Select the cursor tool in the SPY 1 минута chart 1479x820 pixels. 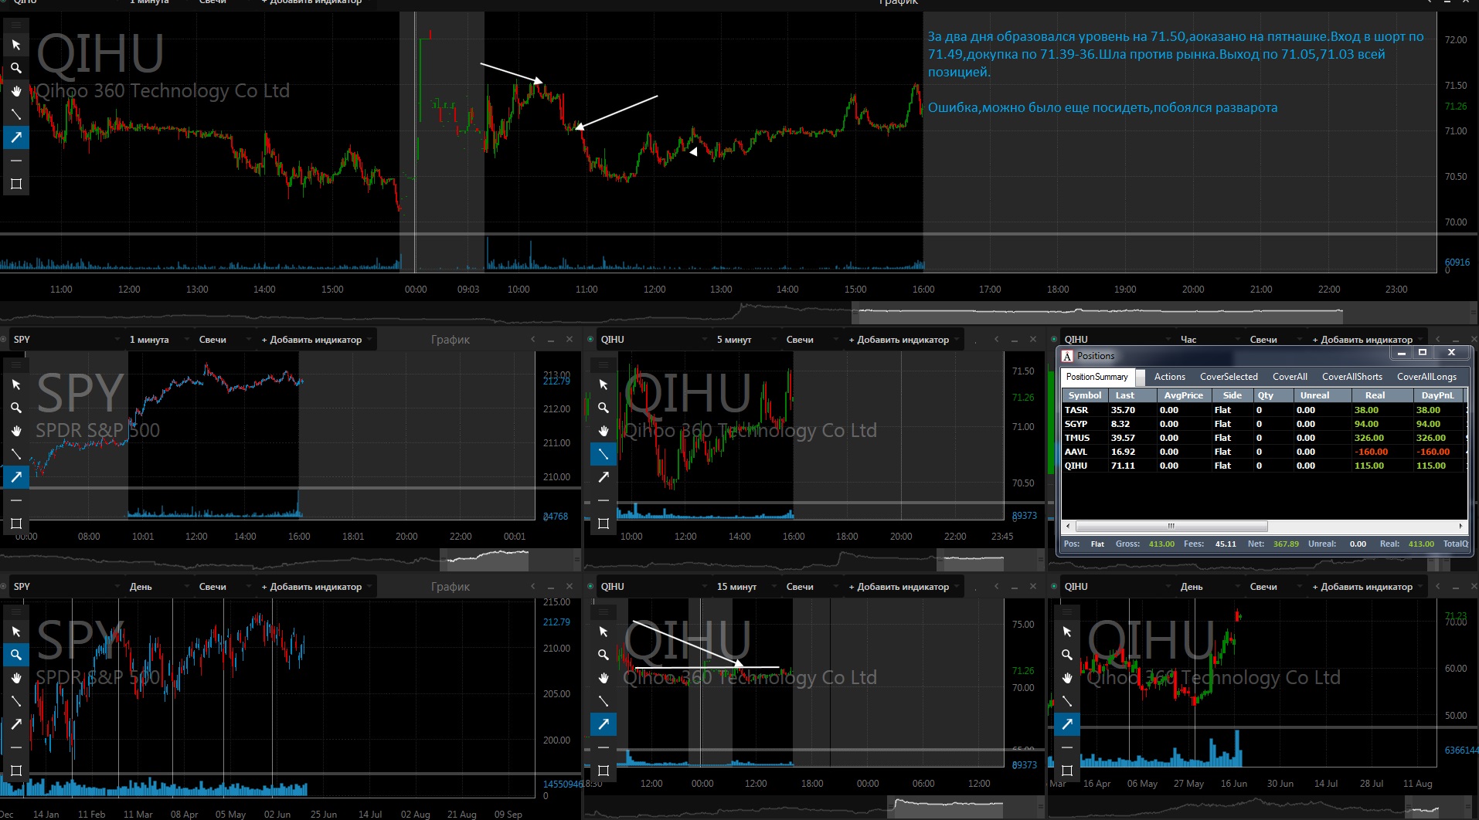pos(15,385)
